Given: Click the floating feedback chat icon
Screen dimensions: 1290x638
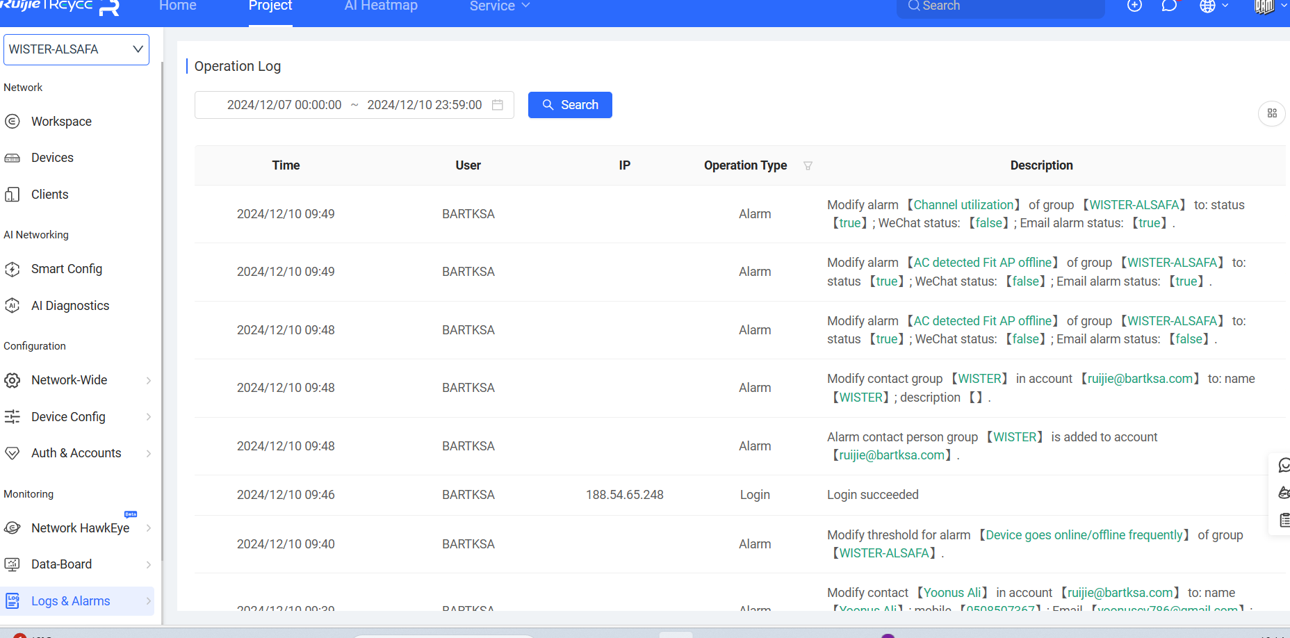Looking at the screenshot, I should (x=1284, y=466).
